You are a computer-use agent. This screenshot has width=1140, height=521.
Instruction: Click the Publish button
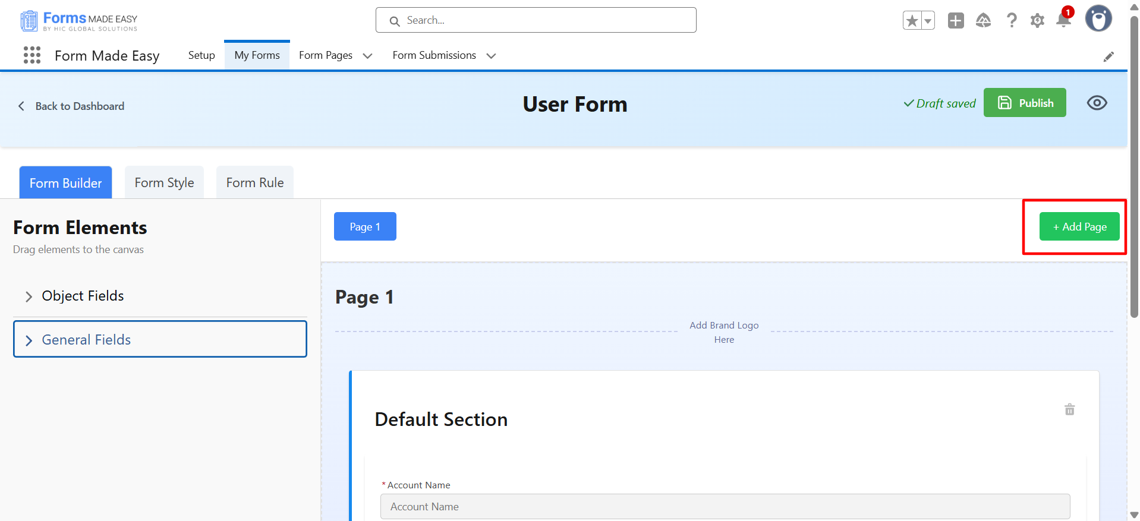point(1025,103)
